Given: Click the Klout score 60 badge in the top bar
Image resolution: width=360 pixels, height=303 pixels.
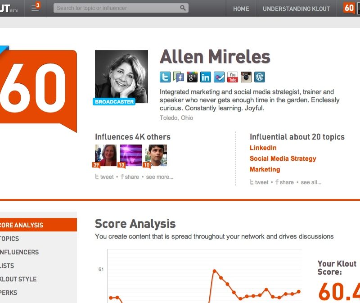Looking at the screenshot, I should pos(349,8).
